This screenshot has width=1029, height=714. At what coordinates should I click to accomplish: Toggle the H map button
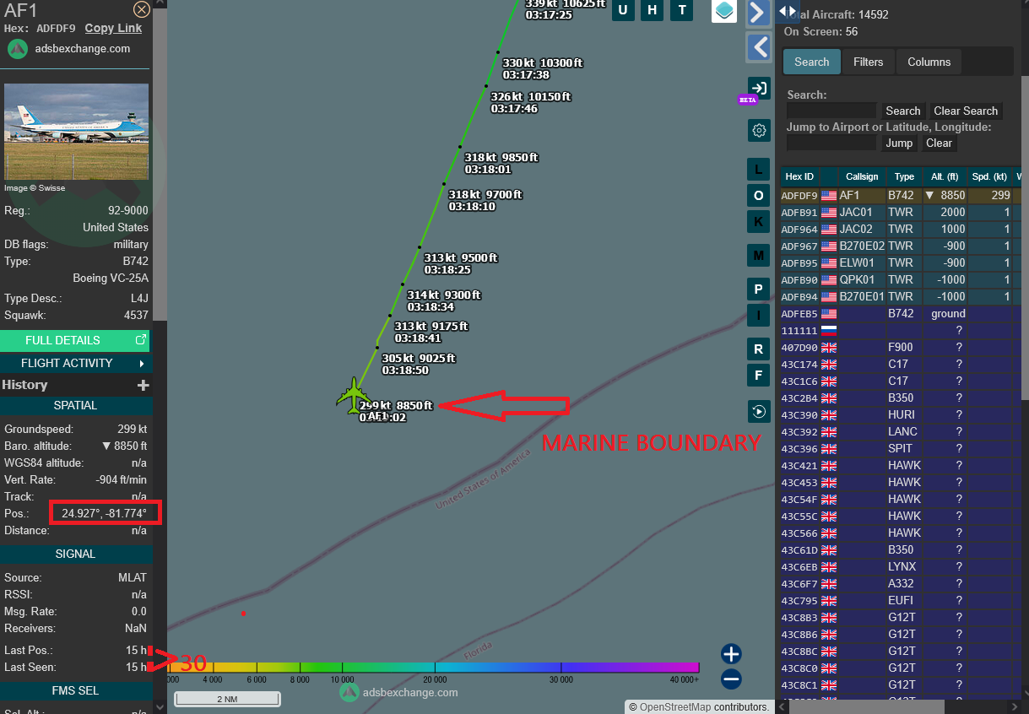pos(653,10)
